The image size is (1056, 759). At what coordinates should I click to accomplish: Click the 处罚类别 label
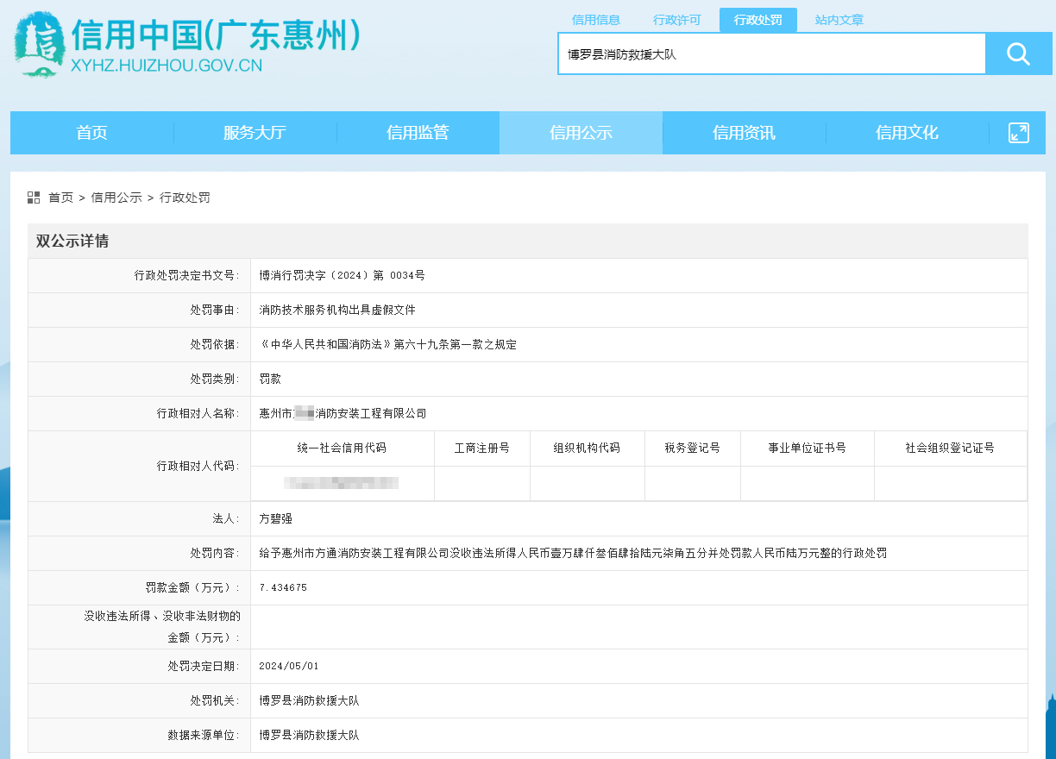(216, 379)
